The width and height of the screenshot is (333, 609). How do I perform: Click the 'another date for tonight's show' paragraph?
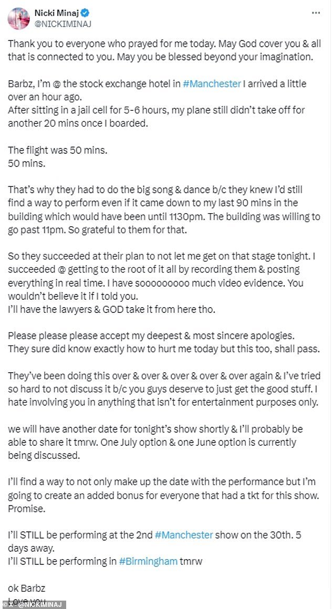(x=155, y=443)
